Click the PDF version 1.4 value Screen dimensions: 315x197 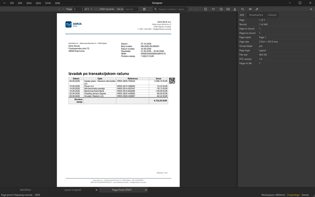(x=261, y=59)
